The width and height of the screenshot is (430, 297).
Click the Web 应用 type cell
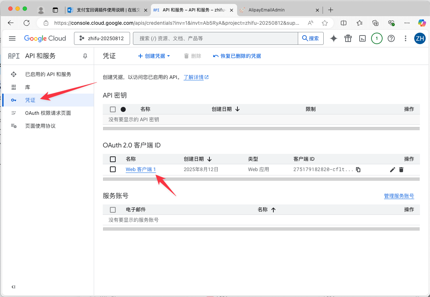click(259, 169)
